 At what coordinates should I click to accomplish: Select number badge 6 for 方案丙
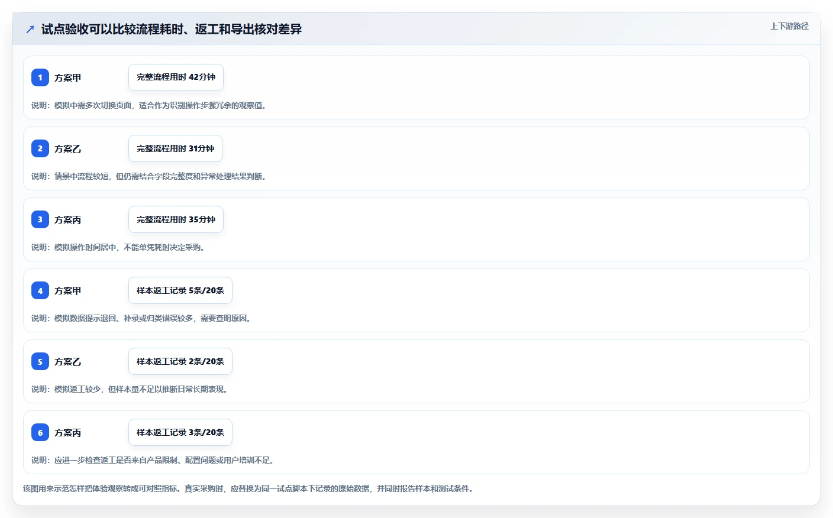[x=40, y=432]
